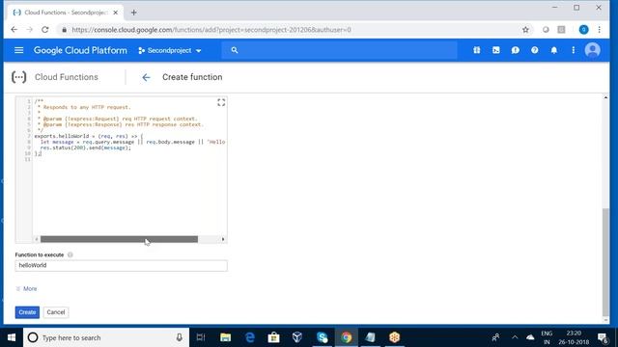618x347 pixels.
Task: Expand the More options section
Action: pyautogui.click(x=26, y=289)
